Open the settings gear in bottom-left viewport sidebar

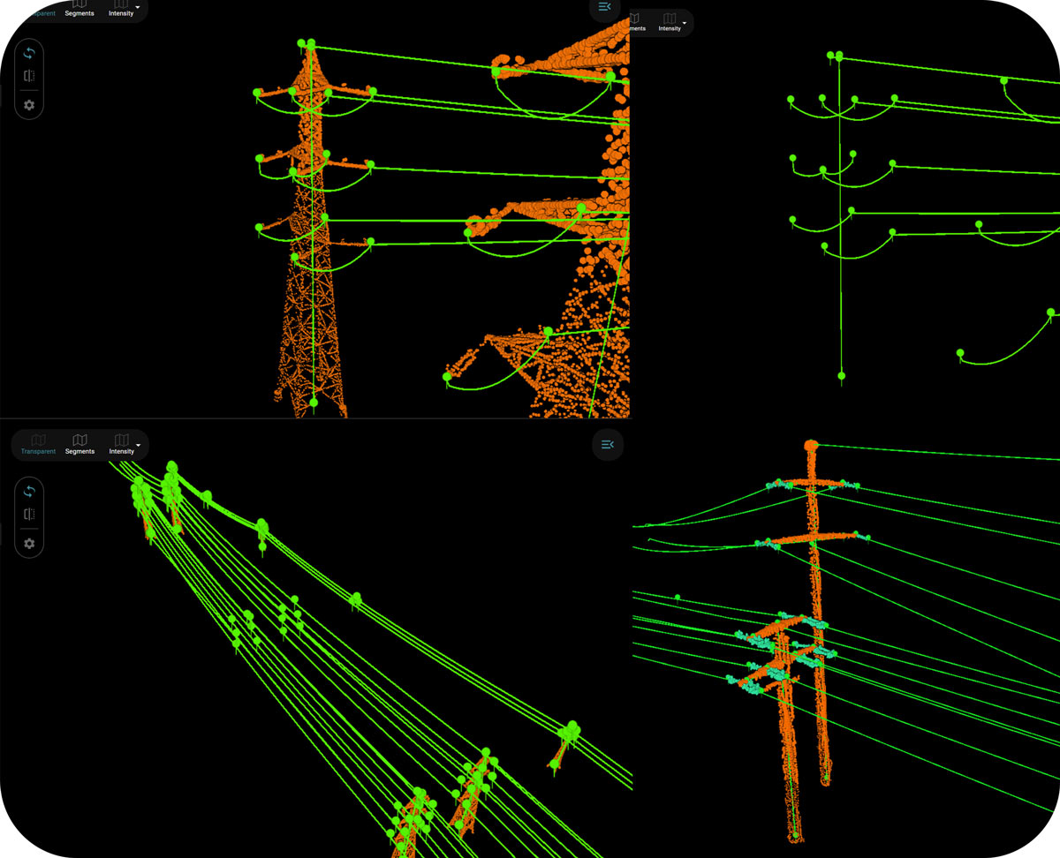[29, 544]
